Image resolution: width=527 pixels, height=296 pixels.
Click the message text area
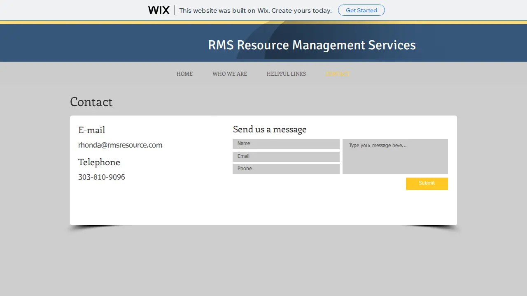click(x=395, y=157)
